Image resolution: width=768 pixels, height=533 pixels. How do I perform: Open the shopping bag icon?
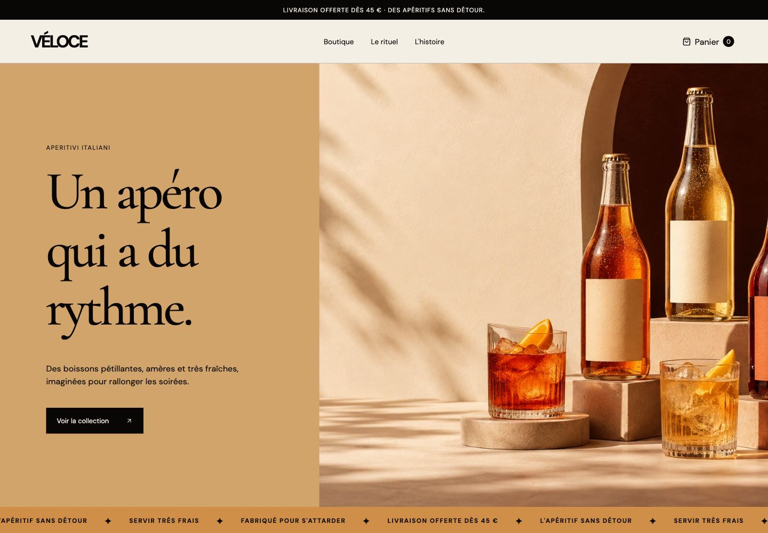pos(686,42)
